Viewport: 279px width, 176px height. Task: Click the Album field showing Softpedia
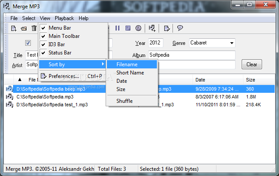192,55
